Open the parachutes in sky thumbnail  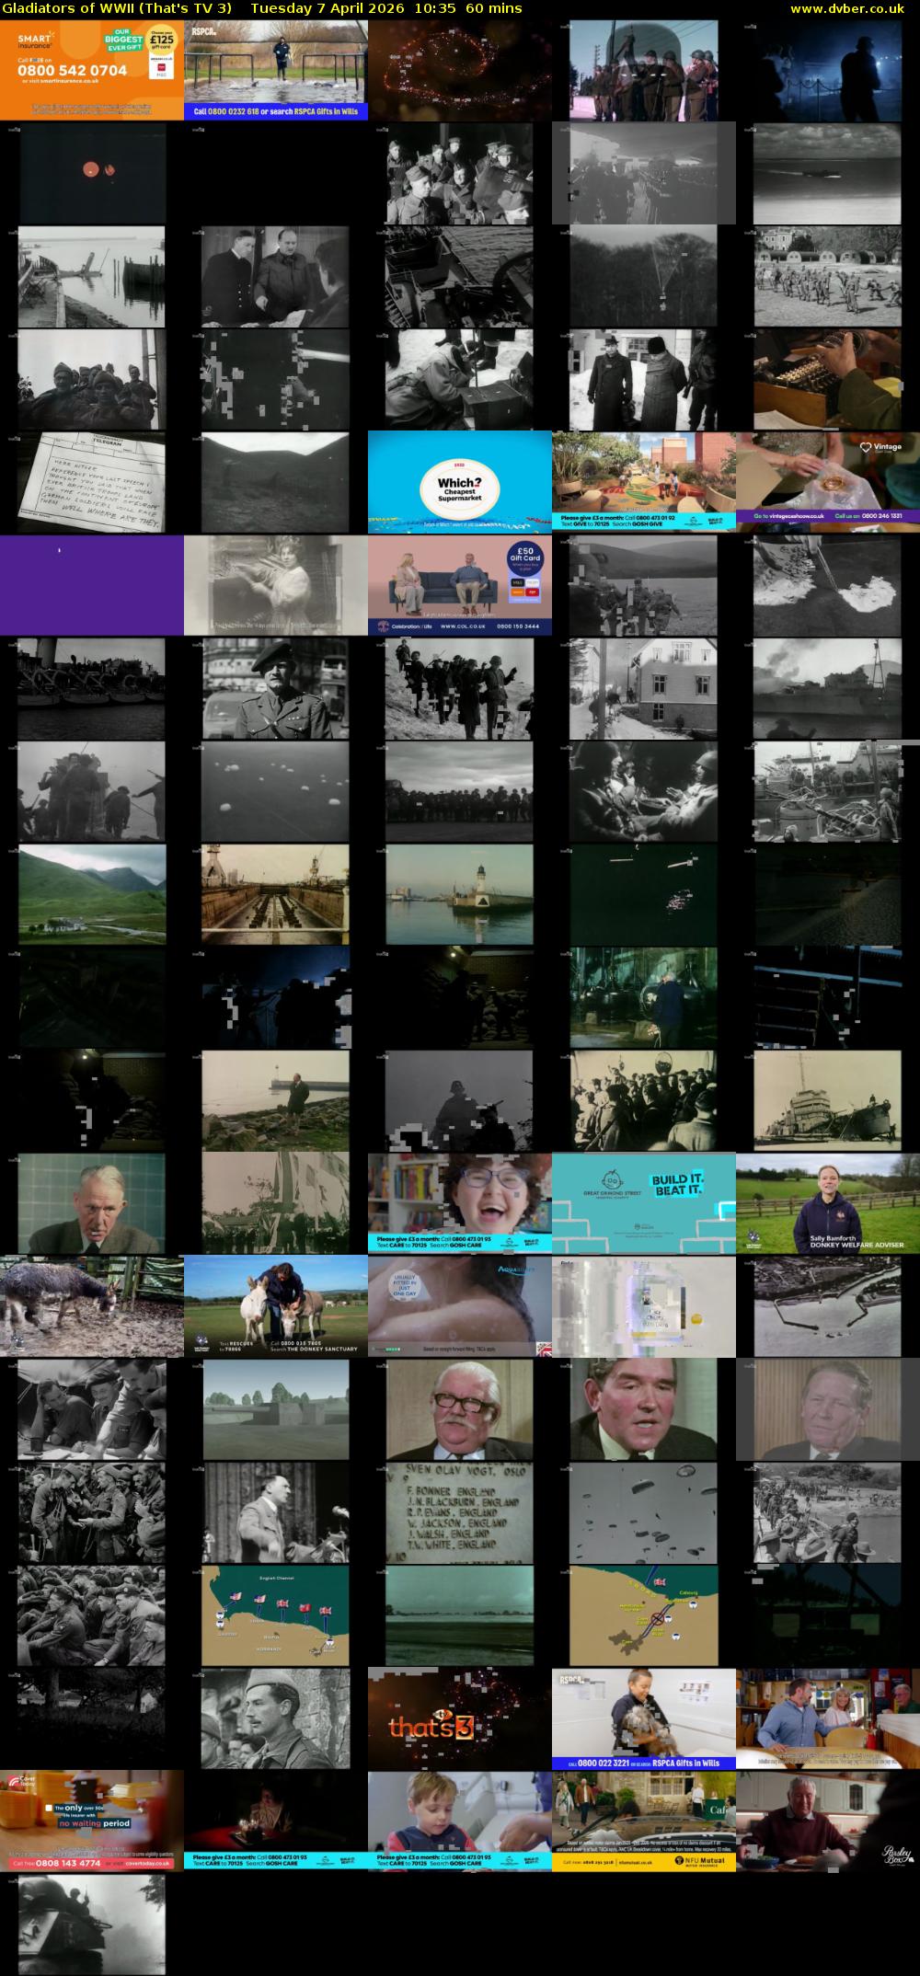pyautogui.click(x=644, y=1511)
